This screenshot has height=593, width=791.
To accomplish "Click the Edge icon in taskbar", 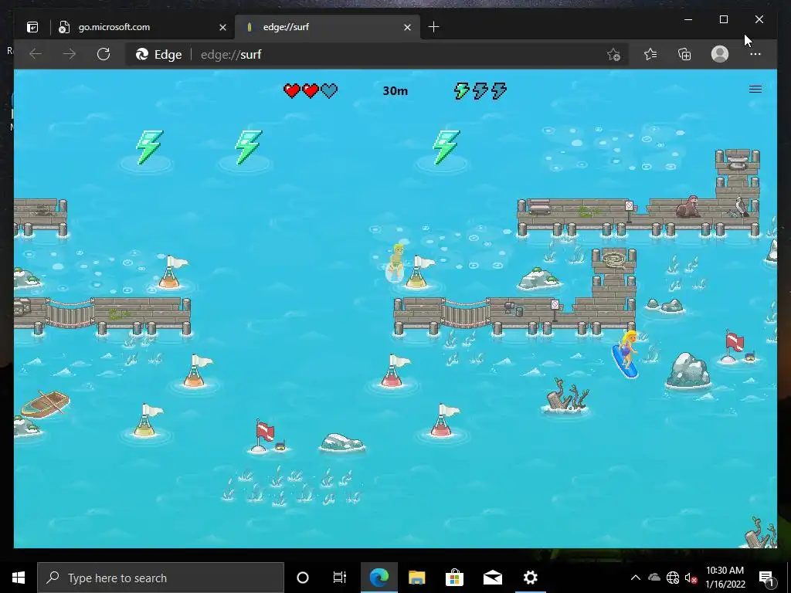I will point(379,578).
